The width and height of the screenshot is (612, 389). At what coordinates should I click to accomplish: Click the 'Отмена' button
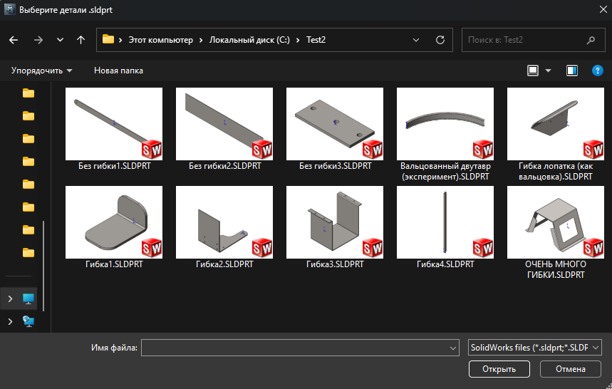point(571,369)
